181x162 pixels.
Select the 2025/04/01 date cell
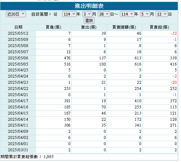[x=18, y=144]
